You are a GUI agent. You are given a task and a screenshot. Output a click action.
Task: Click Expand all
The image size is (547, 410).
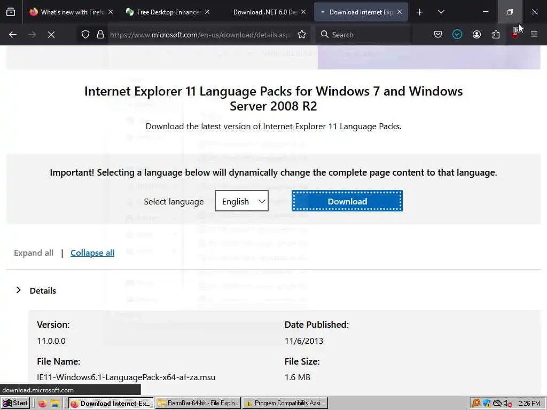pyautogui.click(x=34, y=253)
